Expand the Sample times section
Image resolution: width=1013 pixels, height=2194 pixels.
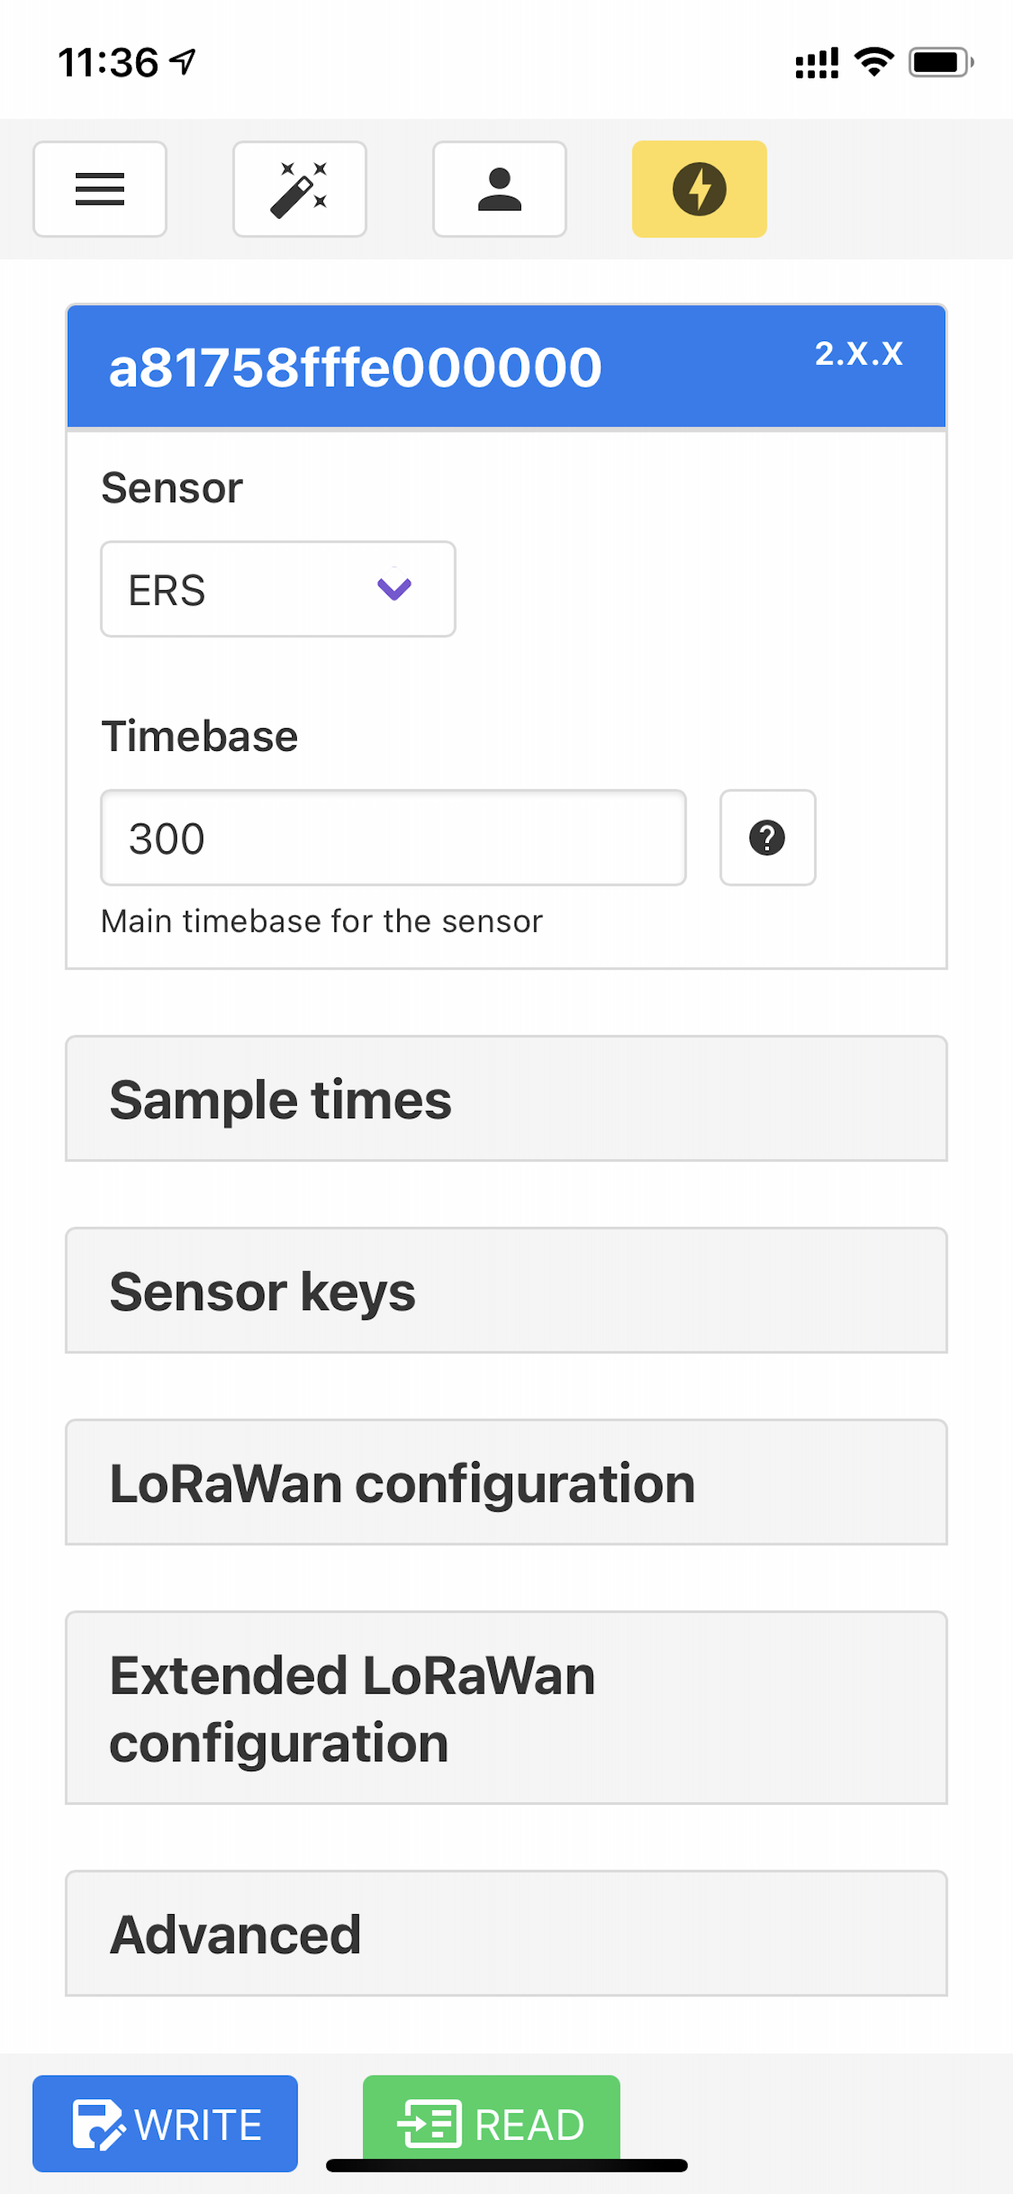pyautogui.click(x=506, y=1099)
